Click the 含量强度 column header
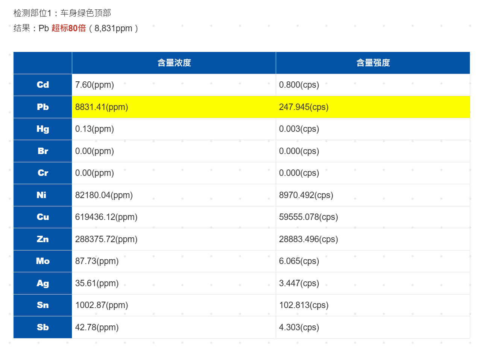 pyautogui.click(x=373, y=63)
